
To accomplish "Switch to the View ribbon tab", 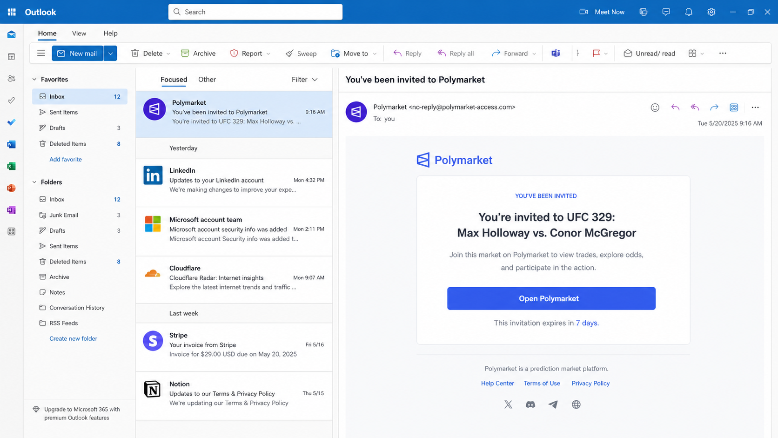I will coord(79,33).
